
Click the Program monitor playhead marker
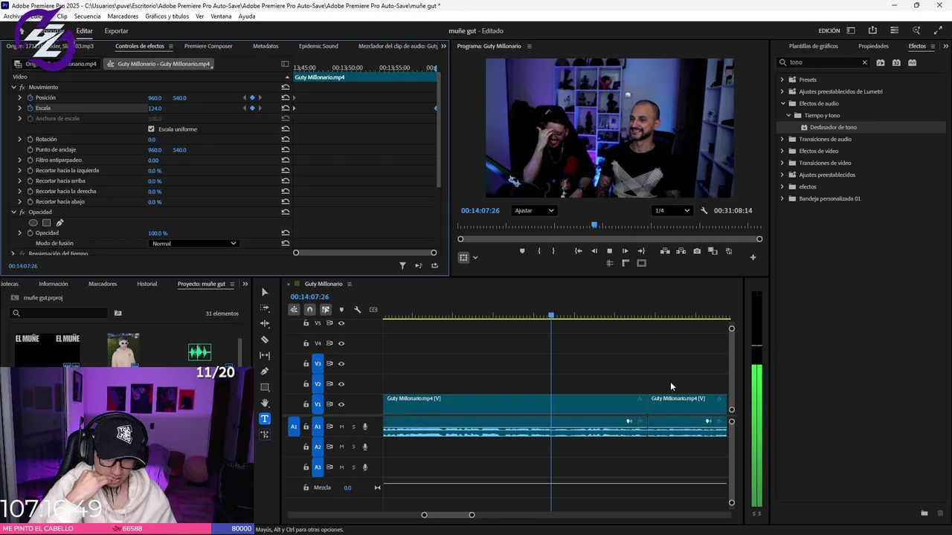click(x=594, y=224)
